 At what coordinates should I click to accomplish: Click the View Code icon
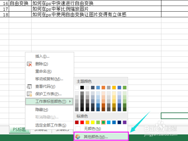29,86
